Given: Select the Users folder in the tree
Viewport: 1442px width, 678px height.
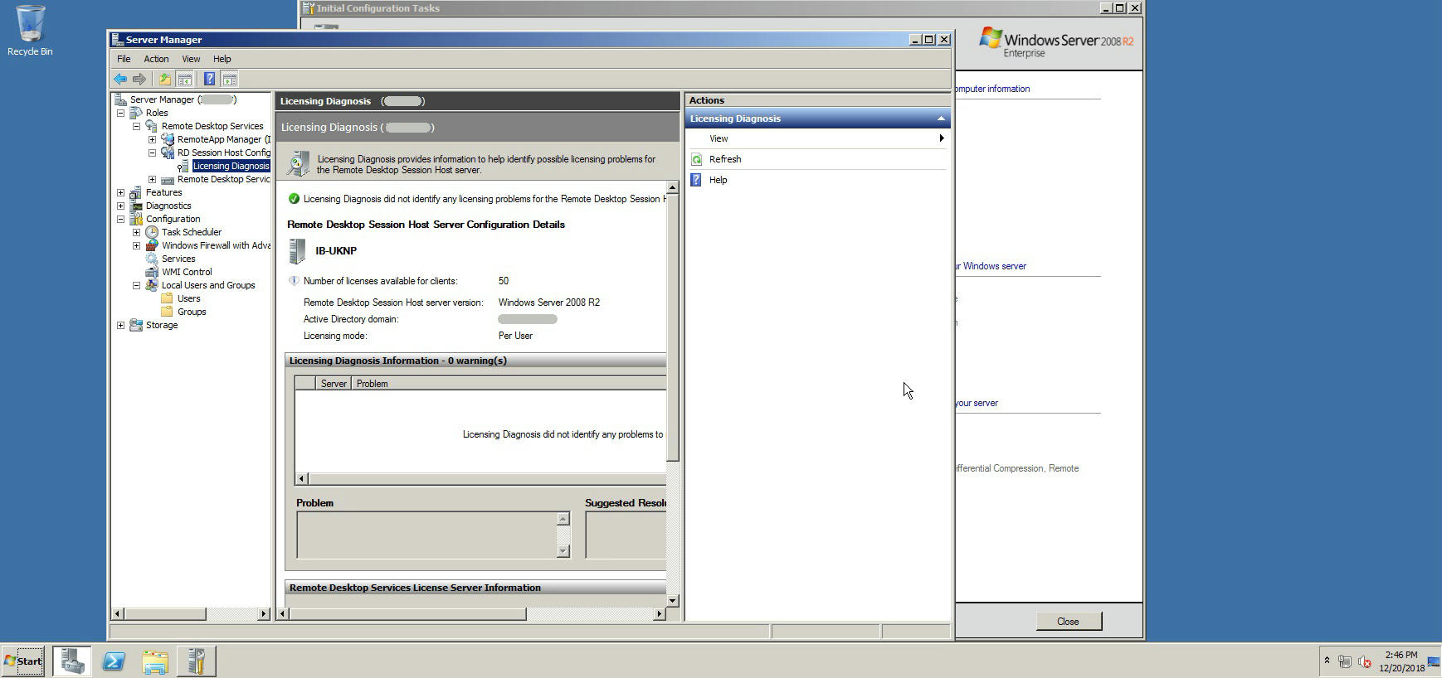Looking at the screenshot, I should pyautogui.click(x=188, y=298).
